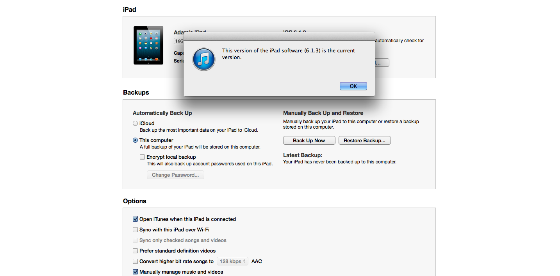The image size is (560, 276).
Task: Enable Sync with this iPad over Wi-Fi
Action: click(x=135, y=229)
